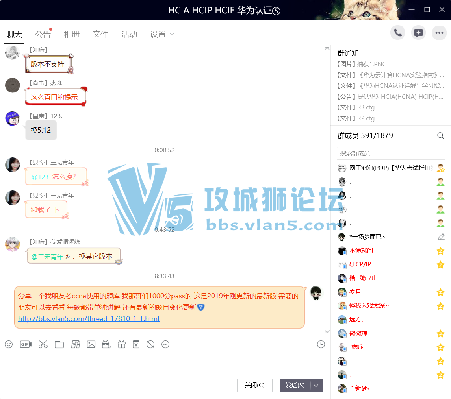The height and width of the screenshot is (399, 451).
Task: Click the 关闭(C) button
Action: pyautogui.click(x=254, y=385)
